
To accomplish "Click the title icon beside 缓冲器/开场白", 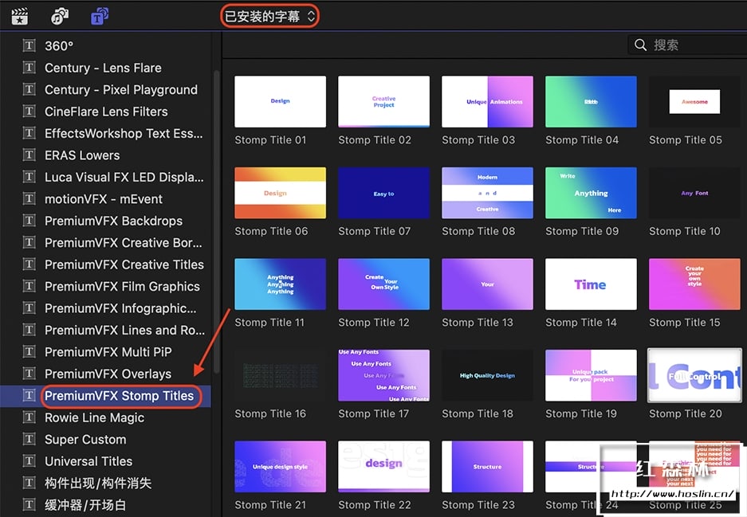I will [29, 504].
